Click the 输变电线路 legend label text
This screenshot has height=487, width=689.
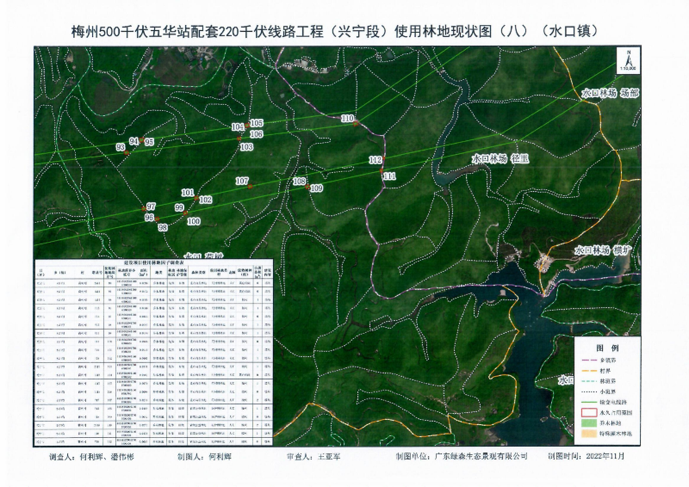pyautogui.click(x=613, y=402)
